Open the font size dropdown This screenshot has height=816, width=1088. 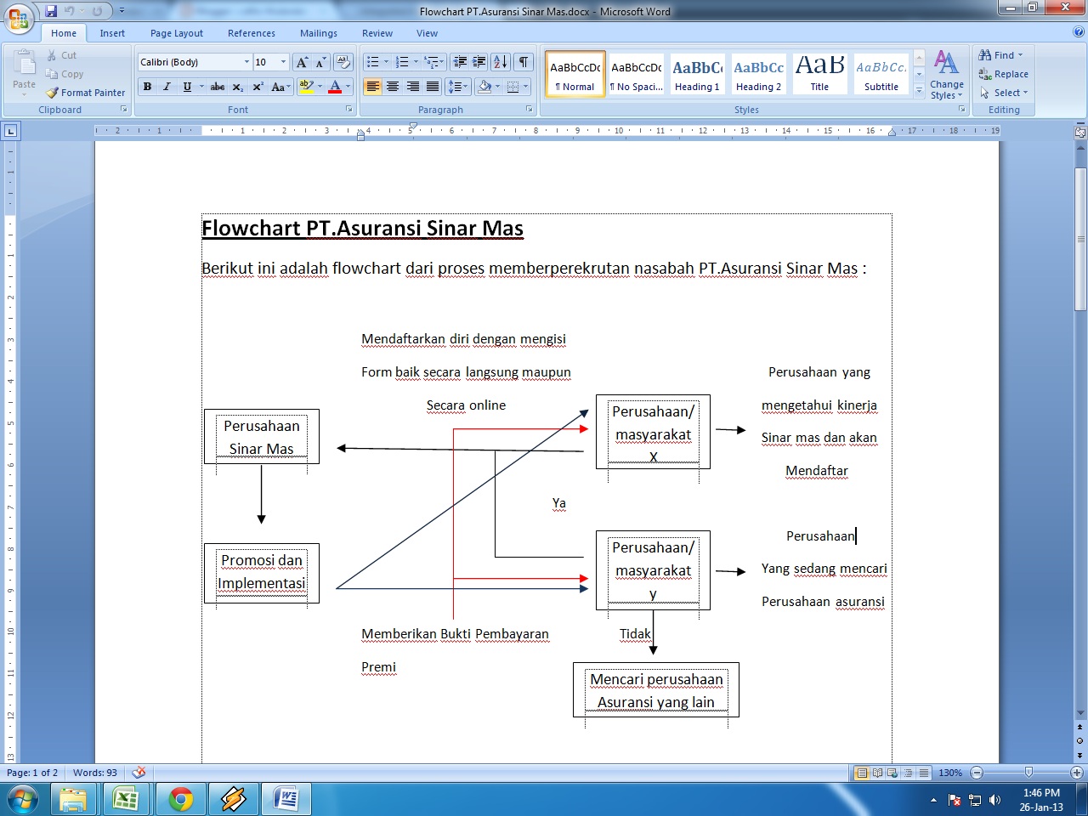click(x=283, y=62)
